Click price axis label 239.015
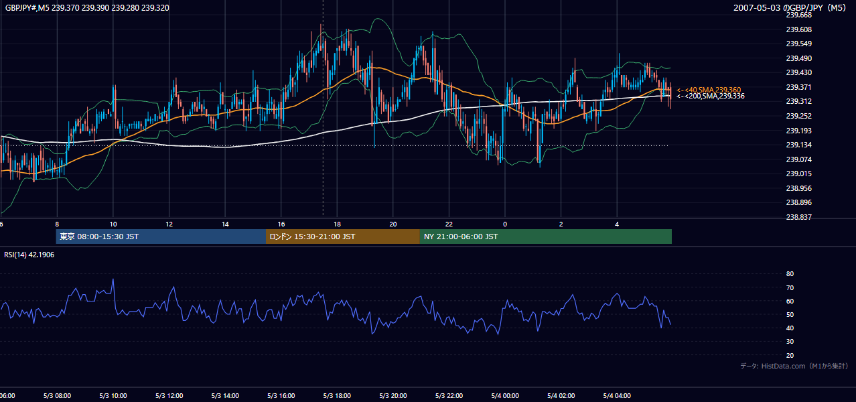The width and height of the screenshot is (856, 402). [x=798, y=174]
